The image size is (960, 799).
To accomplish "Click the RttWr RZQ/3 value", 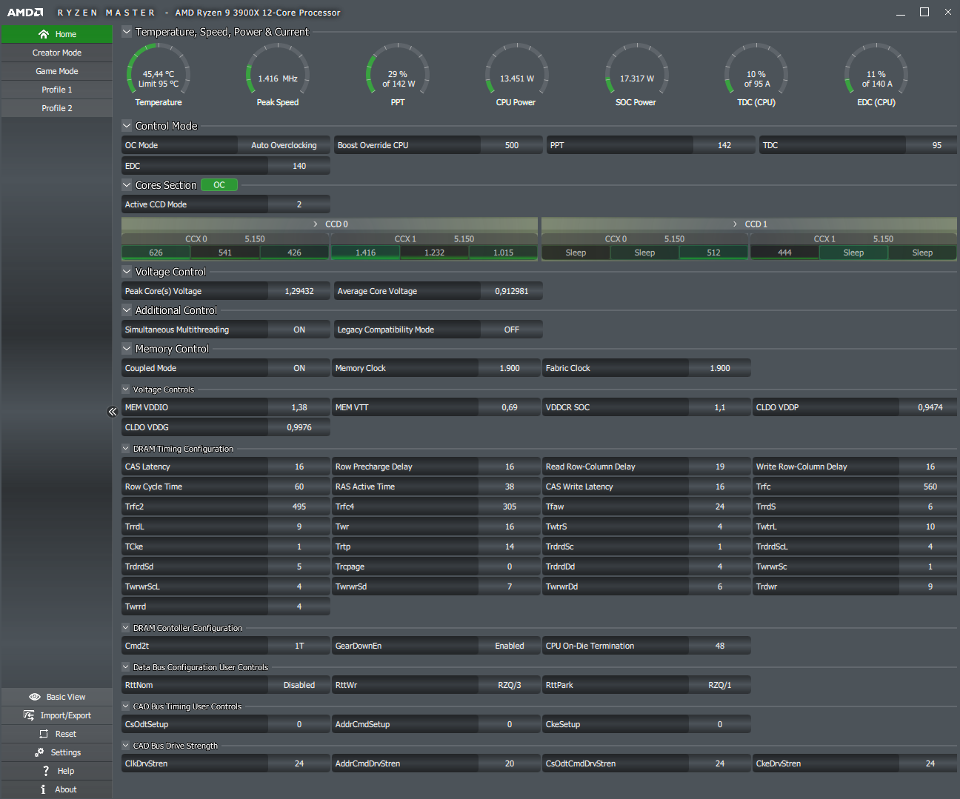I will [510, 685].
